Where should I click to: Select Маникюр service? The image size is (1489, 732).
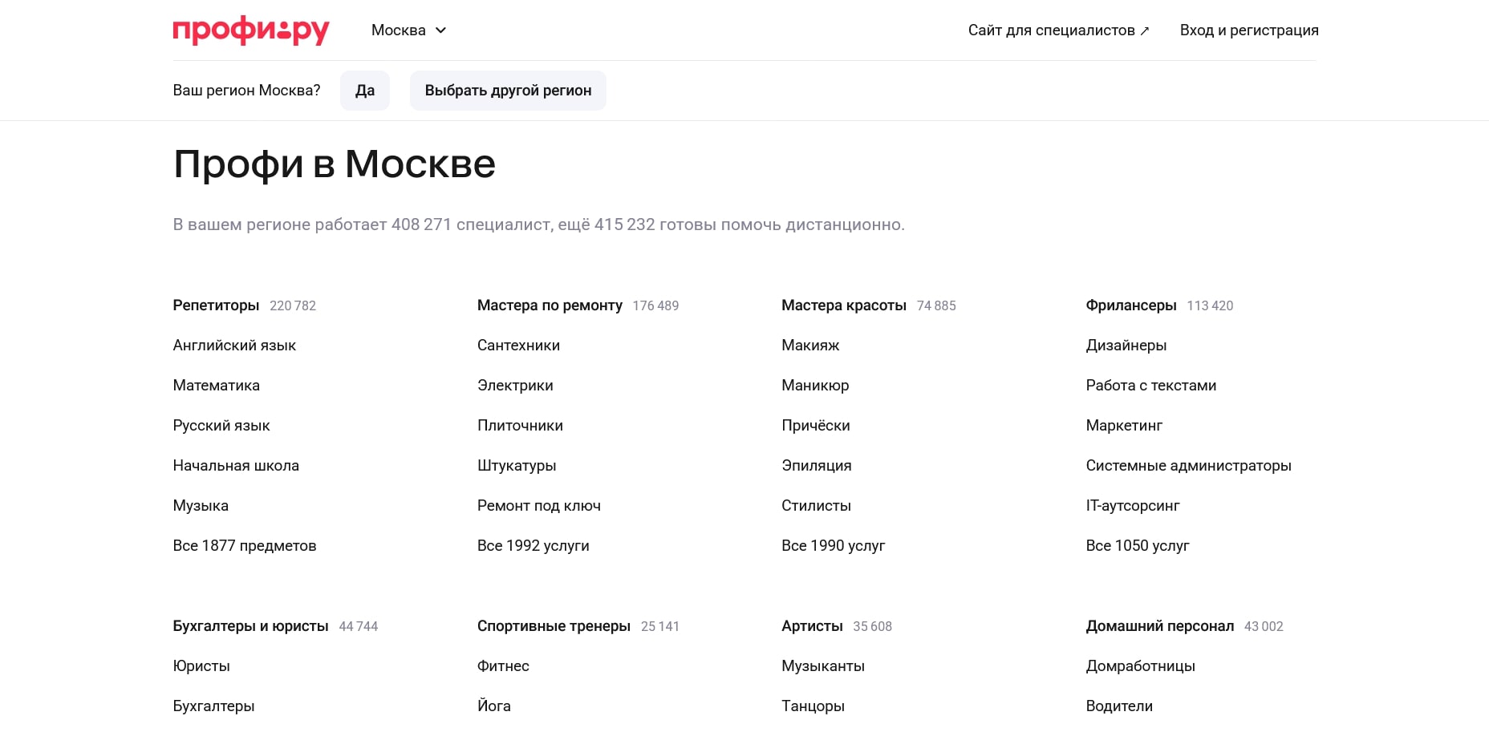coord(815,386)
